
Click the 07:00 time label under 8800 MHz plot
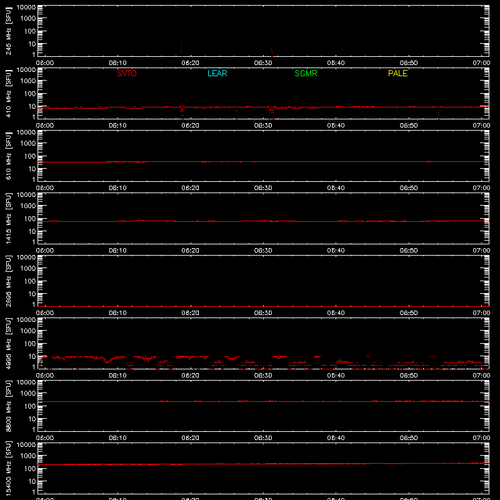(x=481, y=438)
